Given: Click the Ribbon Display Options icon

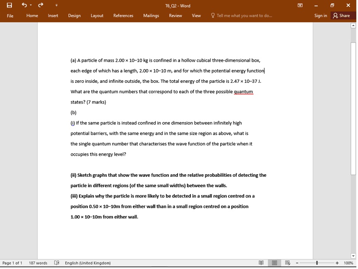Looking at the screenshot, I should (299, 5).
